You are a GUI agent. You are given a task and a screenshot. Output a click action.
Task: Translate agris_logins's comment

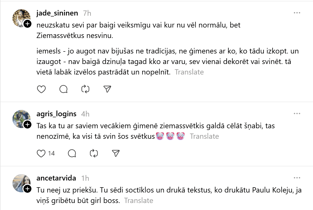pyautogui.click(x=204, y=136)
